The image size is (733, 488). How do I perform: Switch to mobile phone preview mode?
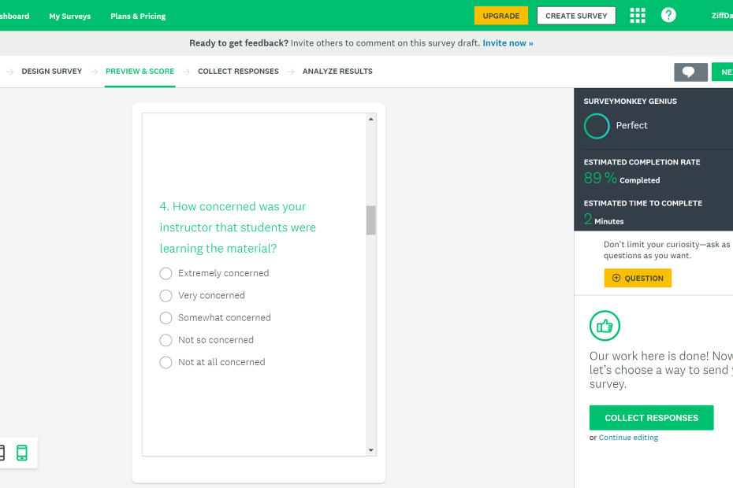tap(21, 453)
